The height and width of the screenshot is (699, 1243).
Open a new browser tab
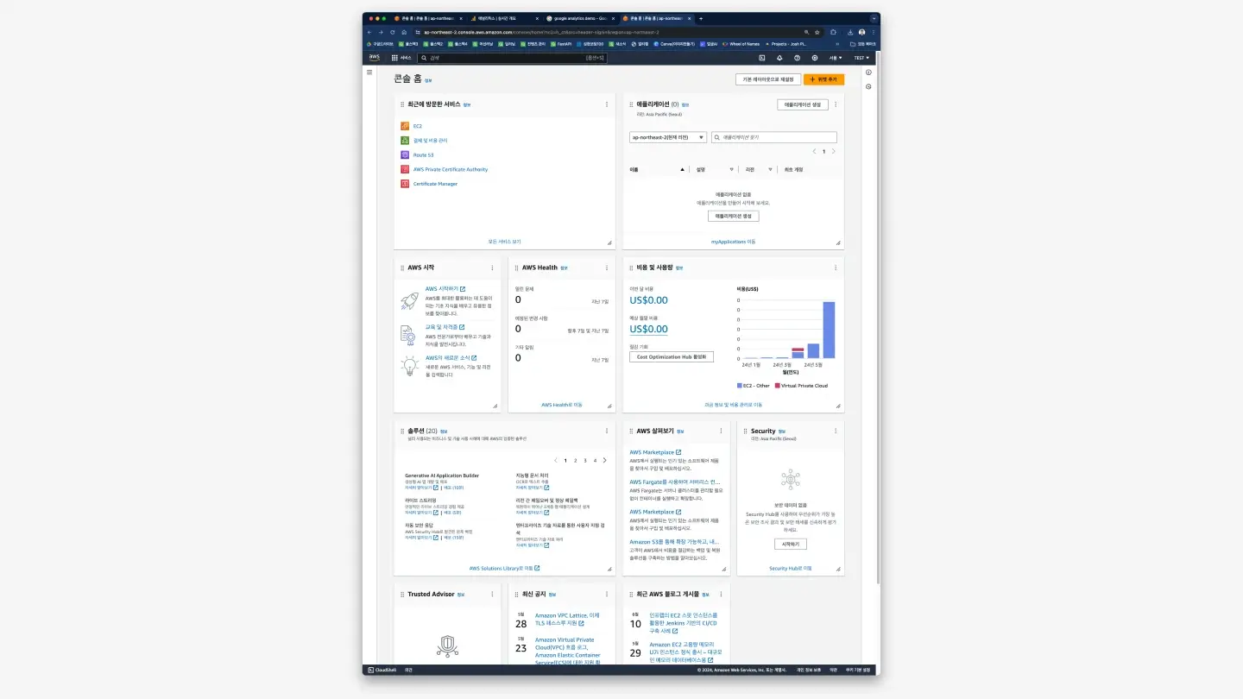tap(701, 18)
